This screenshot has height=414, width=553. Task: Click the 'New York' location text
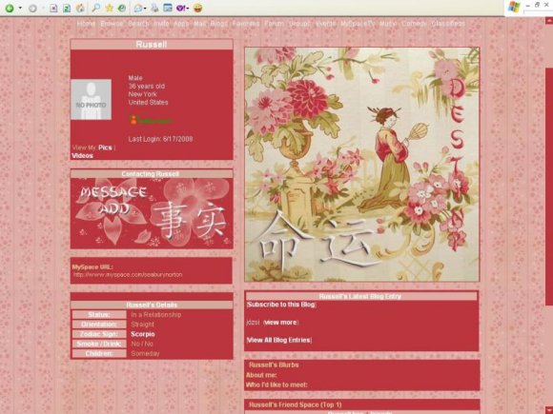pos(142,94)
